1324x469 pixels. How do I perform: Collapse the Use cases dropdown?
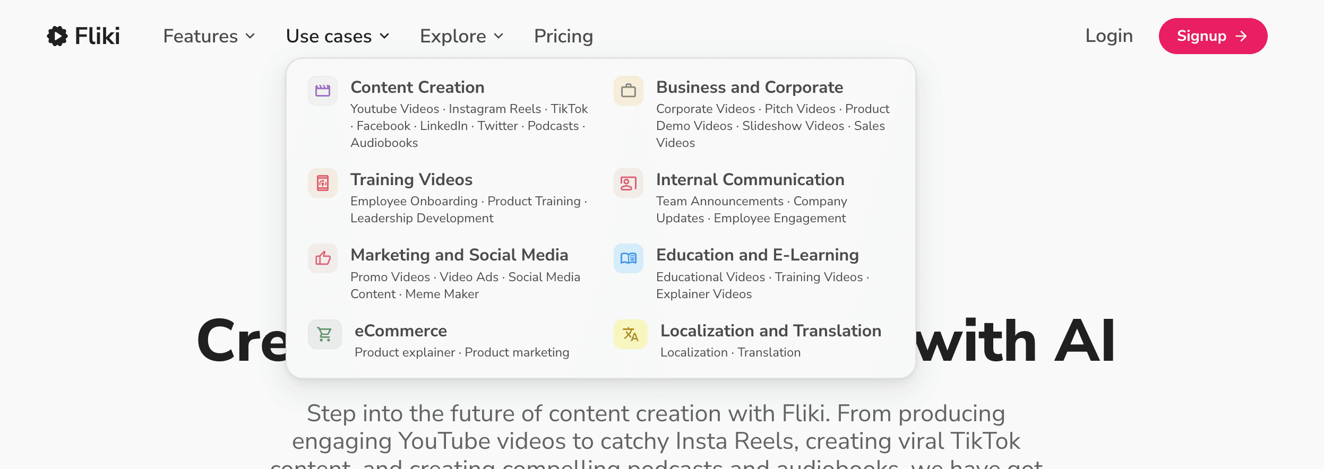click(x=338, y=36)
